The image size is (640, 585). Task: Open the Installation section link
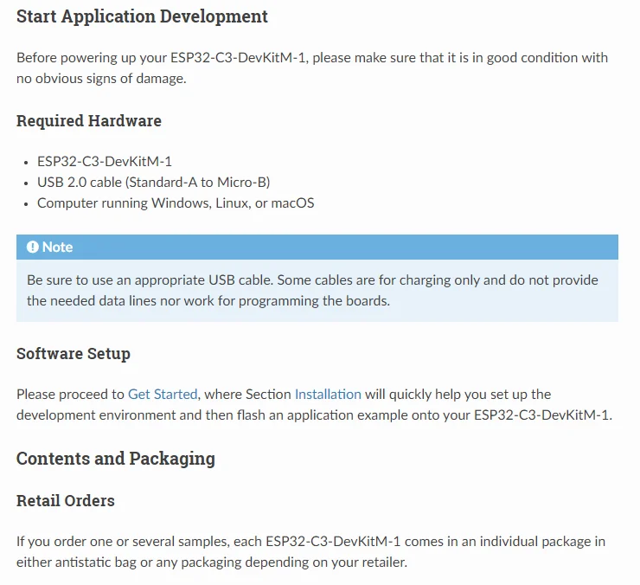point(328,394)
